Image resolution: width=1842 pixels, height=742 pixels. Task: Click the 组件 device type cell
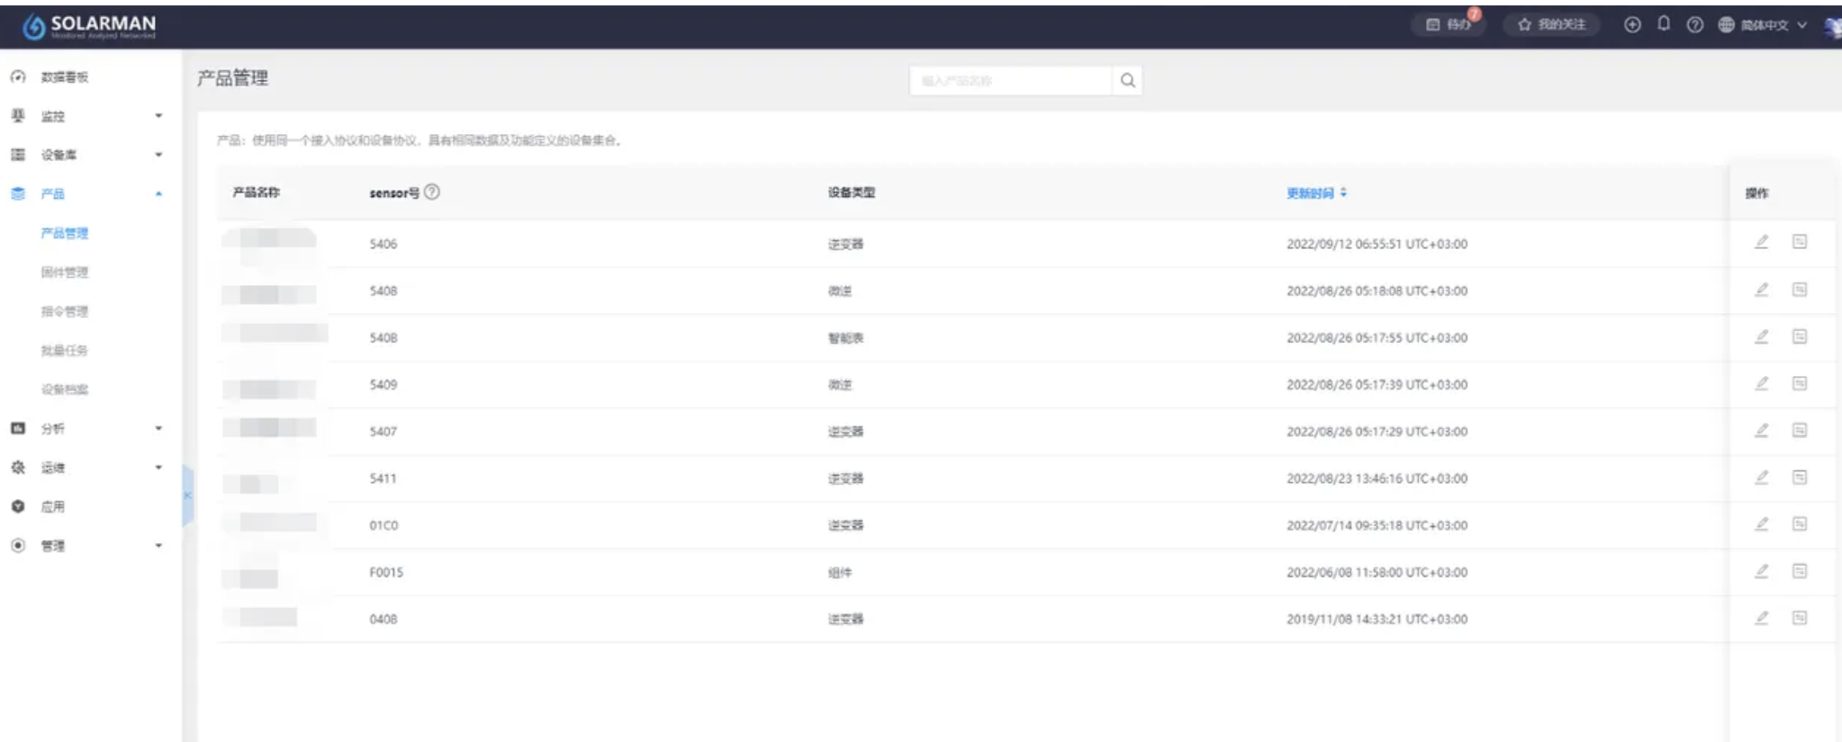840,572
